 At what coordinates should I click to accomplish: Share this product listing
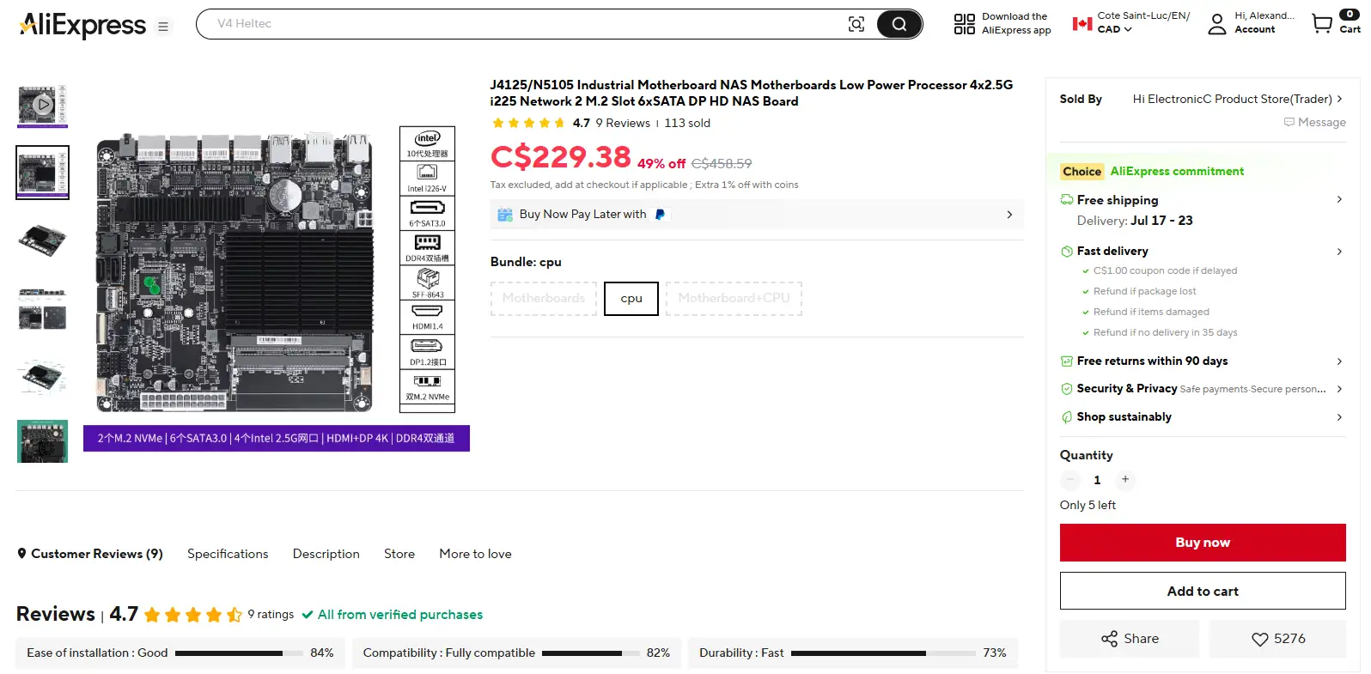tap(1129, 639)
